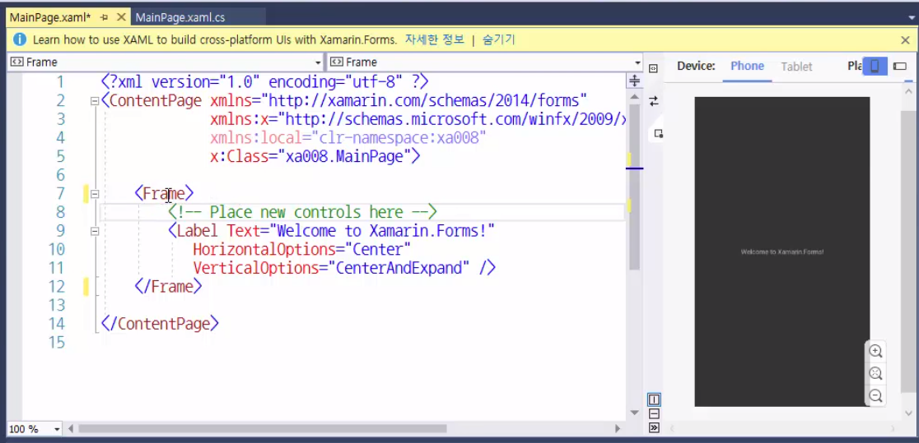Zoom out the preview with magnifier minus
Image resolution: width=919 pixels, height=443 pixels.
pos(875,395)
